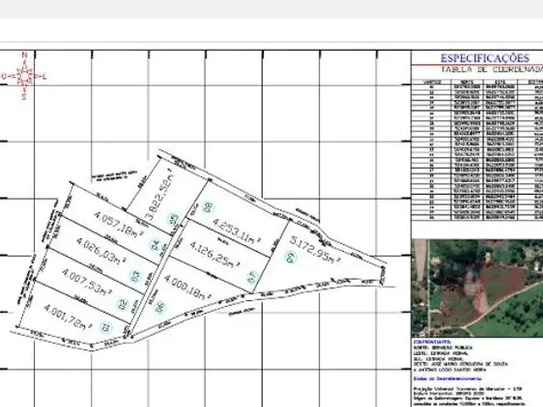
Task: Click the OESTE: JOSE MARIO CERQUEIRA line
Action: point(461,365)
